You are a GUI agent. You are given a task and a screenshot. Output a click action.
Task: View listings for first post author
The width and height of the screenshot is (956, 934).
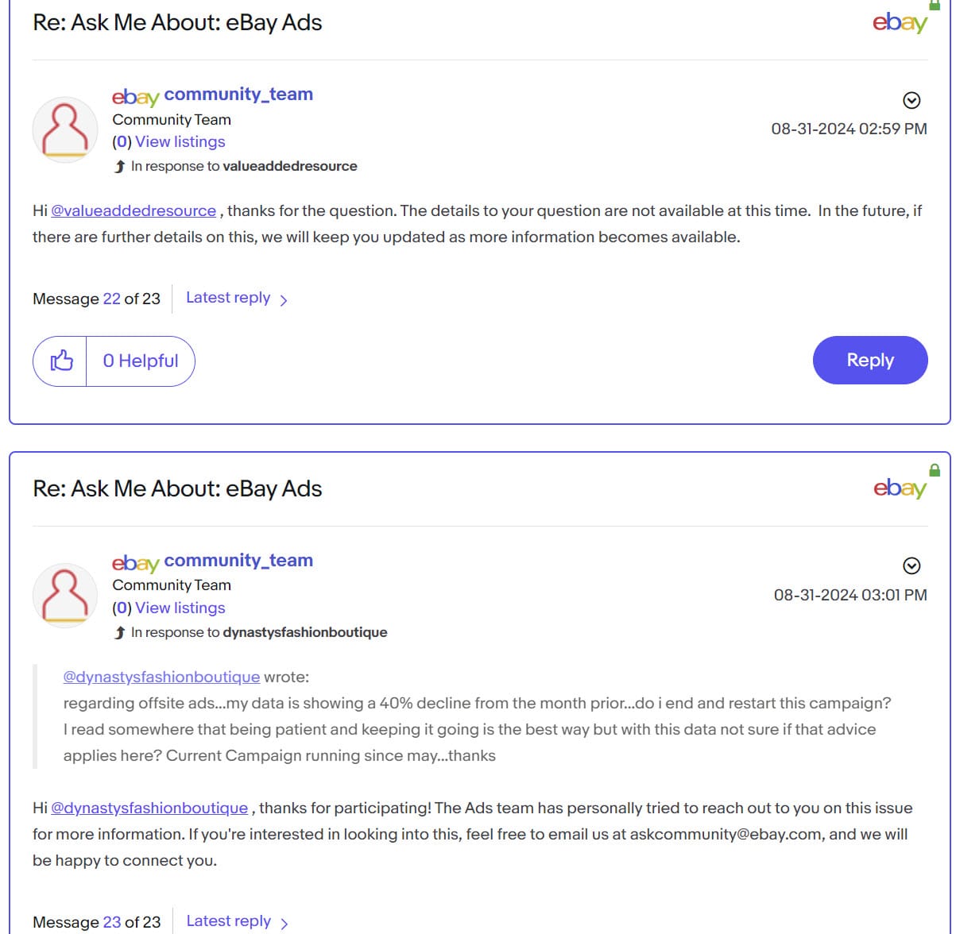click(x=180, y=142)
